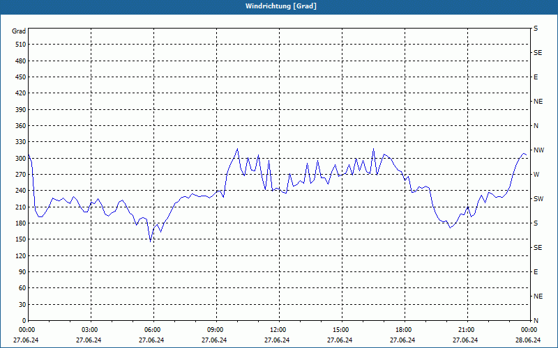558x348 pixels.
Task: Click the 27.06.24 date under 18:00
Action: 402,340
